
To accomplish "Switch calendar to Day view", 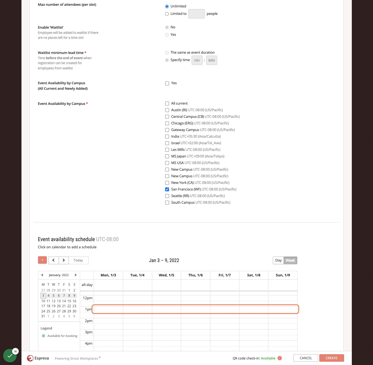I will point(278,260).
